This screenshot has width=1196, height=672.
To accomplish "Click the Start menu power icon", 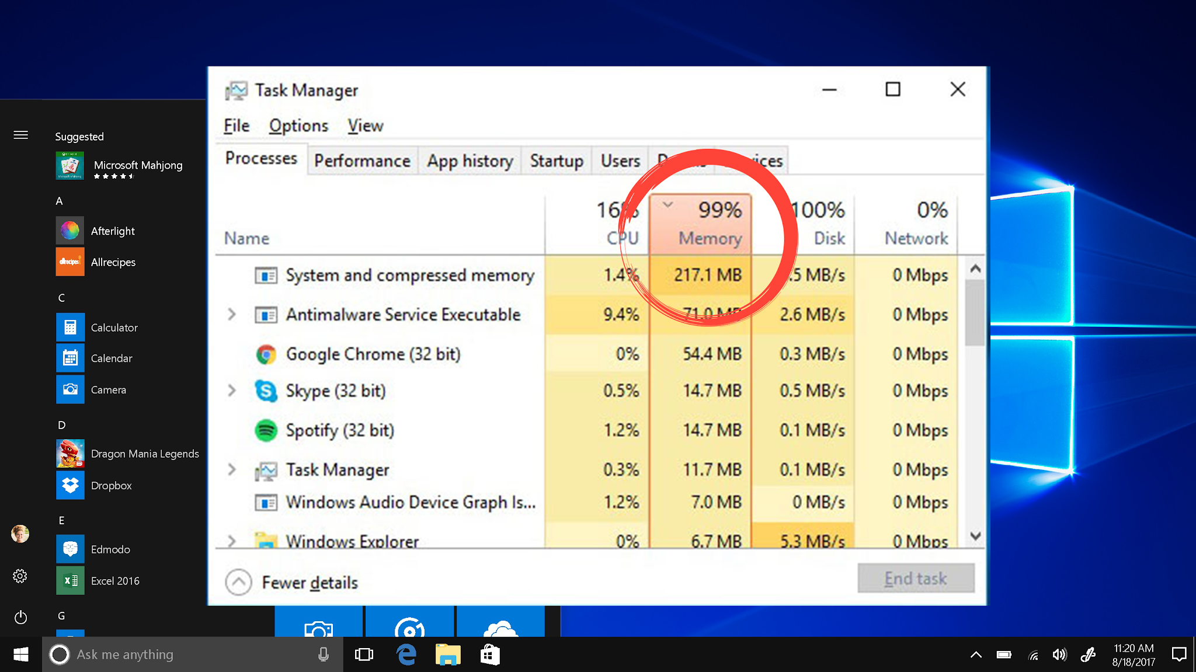I will (x=20, y=617).
